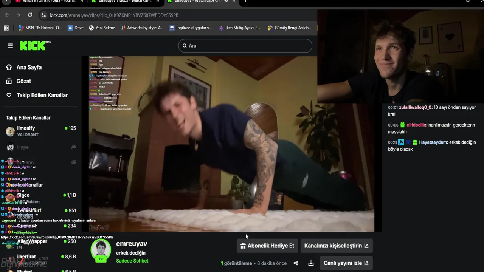
Task: Click the browser forward arrow
Action: pos(19,15)
